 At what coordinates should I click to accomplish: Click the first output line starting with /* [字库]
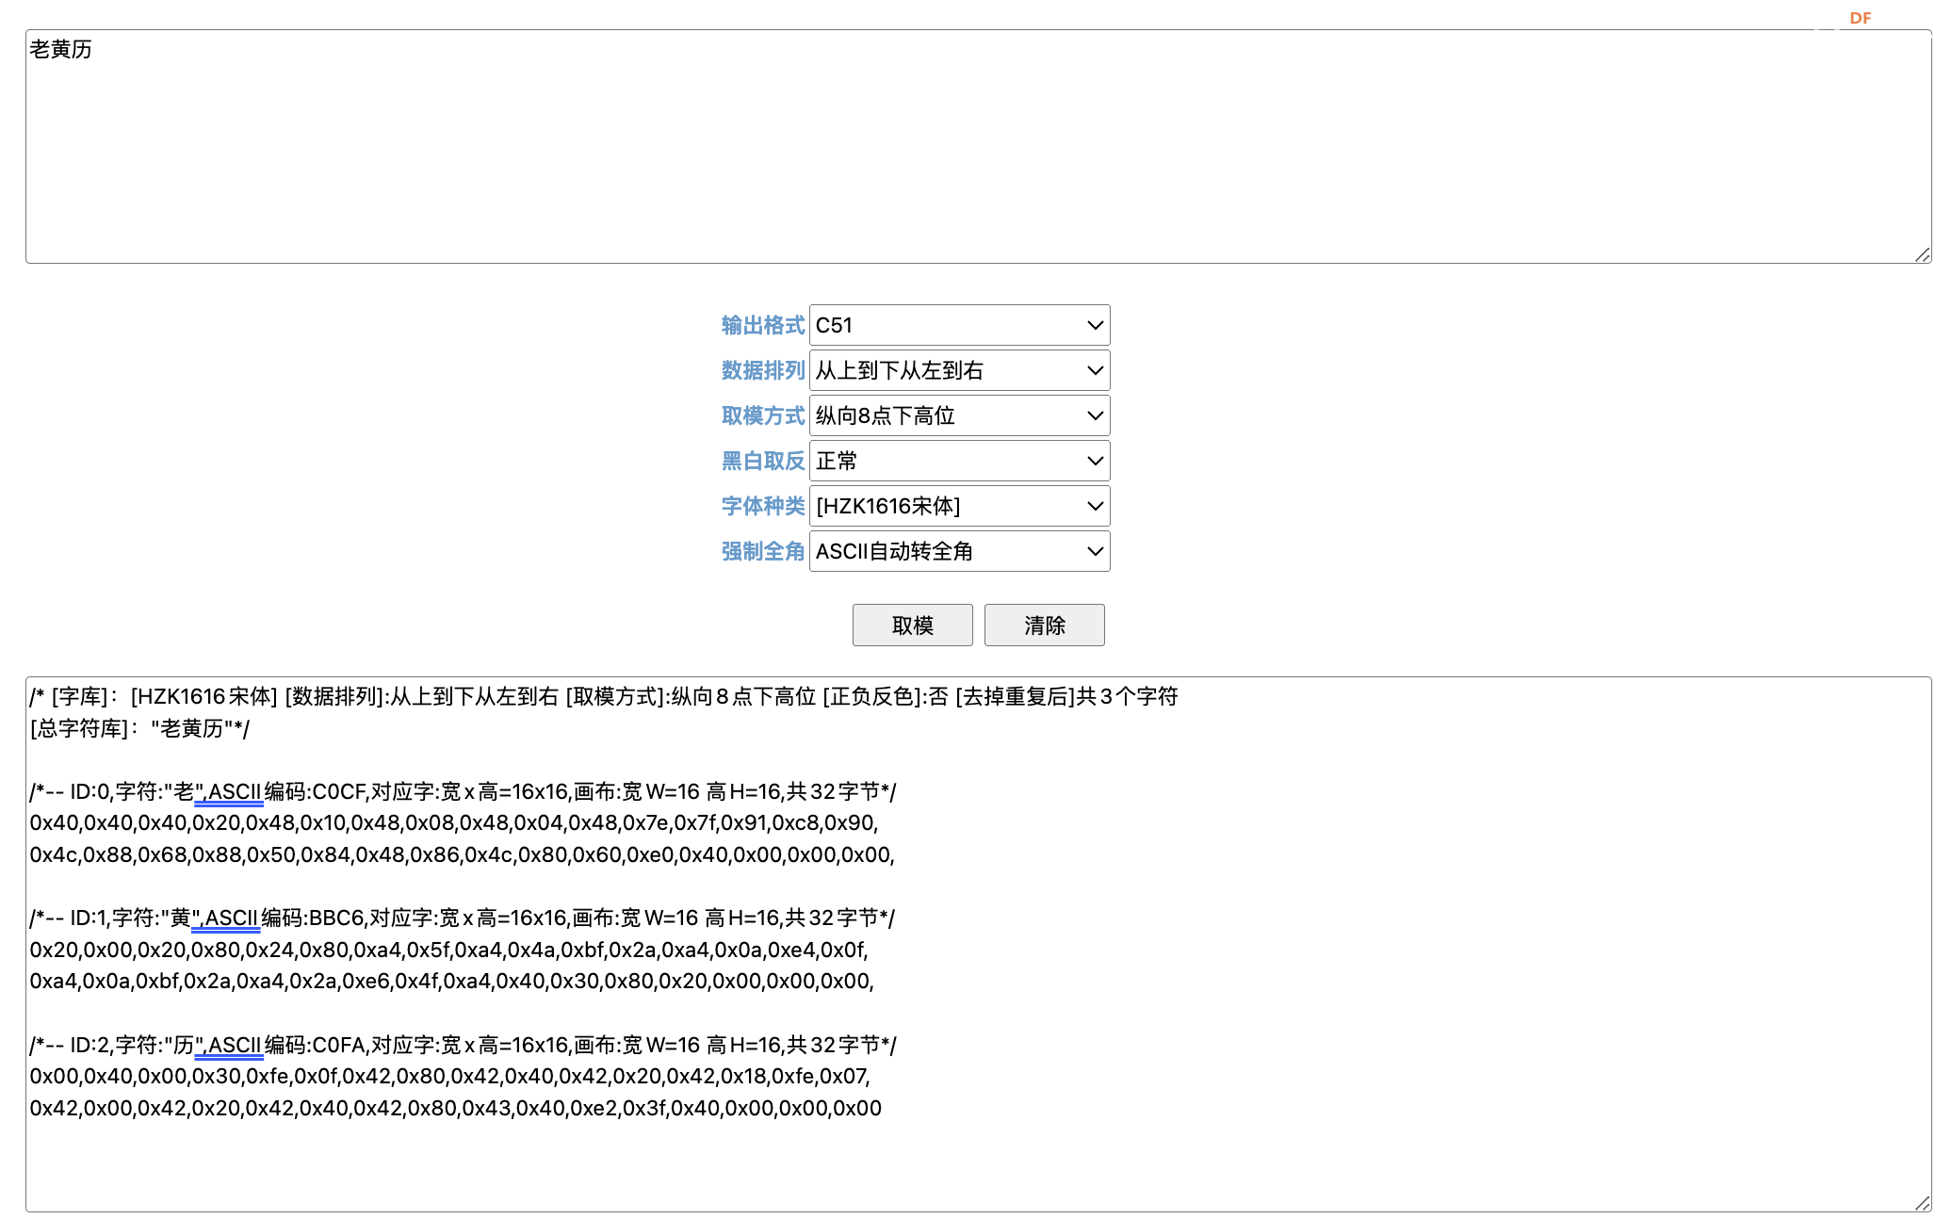[x=604, y=696]
